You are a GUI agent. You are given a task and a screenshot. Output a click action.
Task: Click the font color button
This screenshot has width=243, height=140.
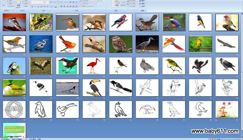[x=56, y=7]
